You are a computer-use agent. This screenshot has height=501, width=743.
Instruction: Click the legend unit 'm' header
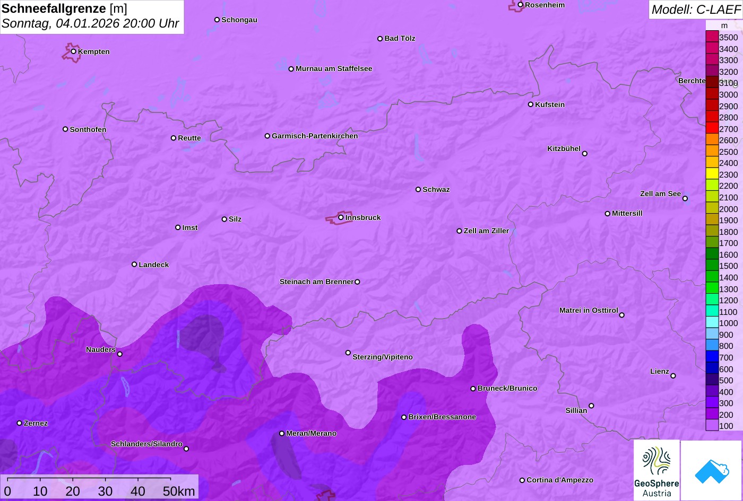[724, 25]
